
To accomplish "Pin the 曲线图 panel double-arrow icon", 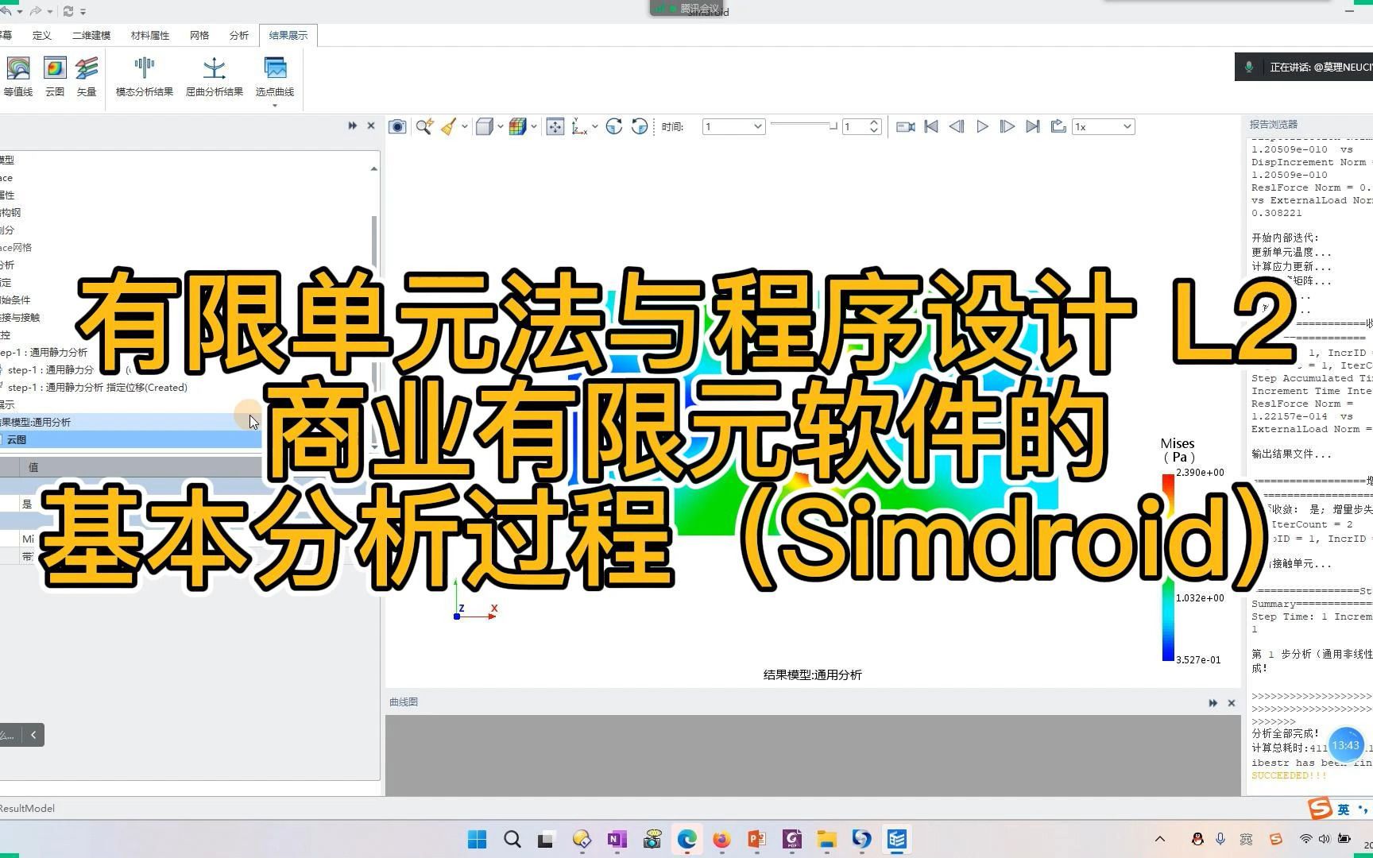I will 1213,703.
